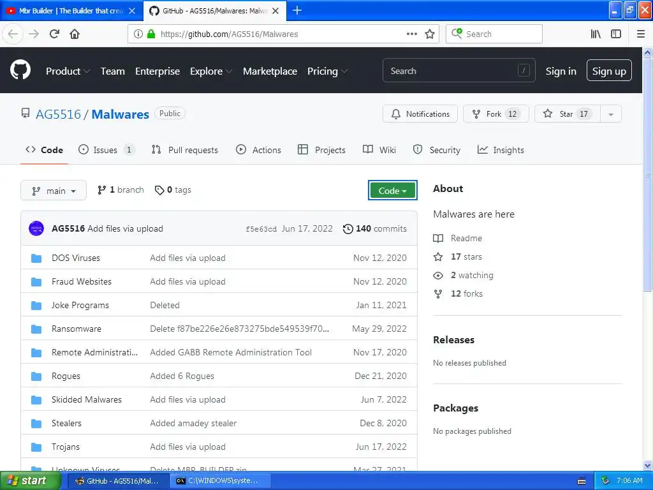Expand the Pricing dropdown menu

327,71
